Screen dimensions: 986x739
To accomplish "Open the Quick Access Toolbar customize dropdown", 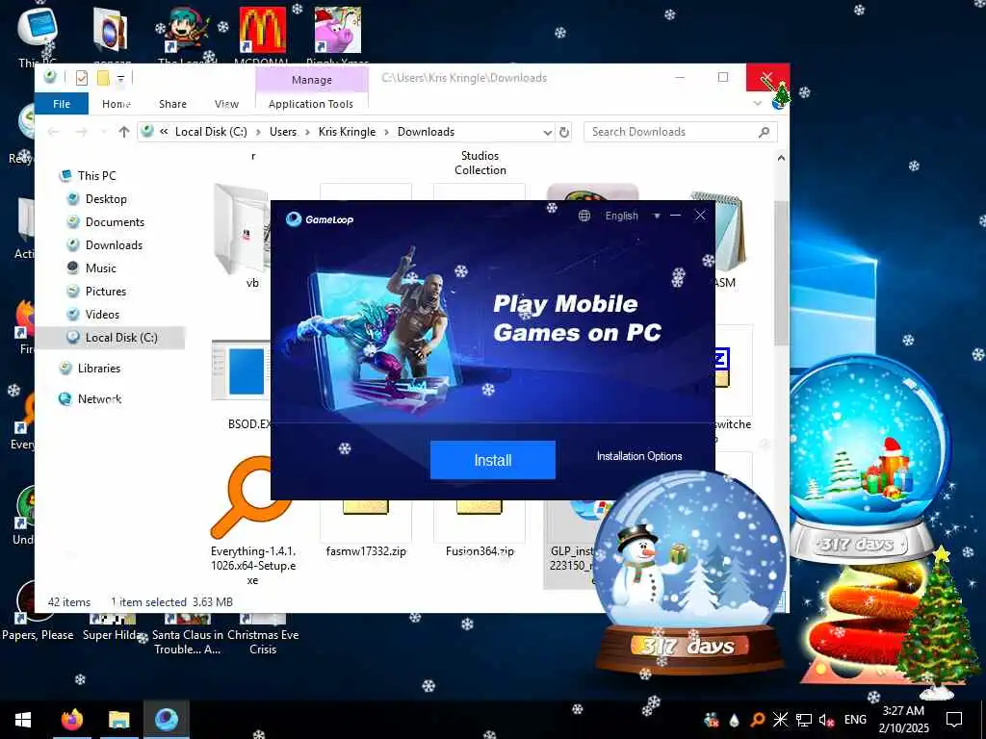I will click(120, 79).
